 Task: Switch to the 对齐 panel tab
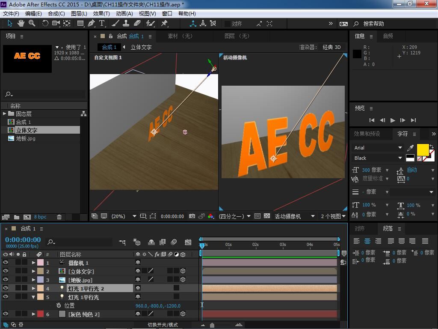pyautogui.click(x=359, y=229)
